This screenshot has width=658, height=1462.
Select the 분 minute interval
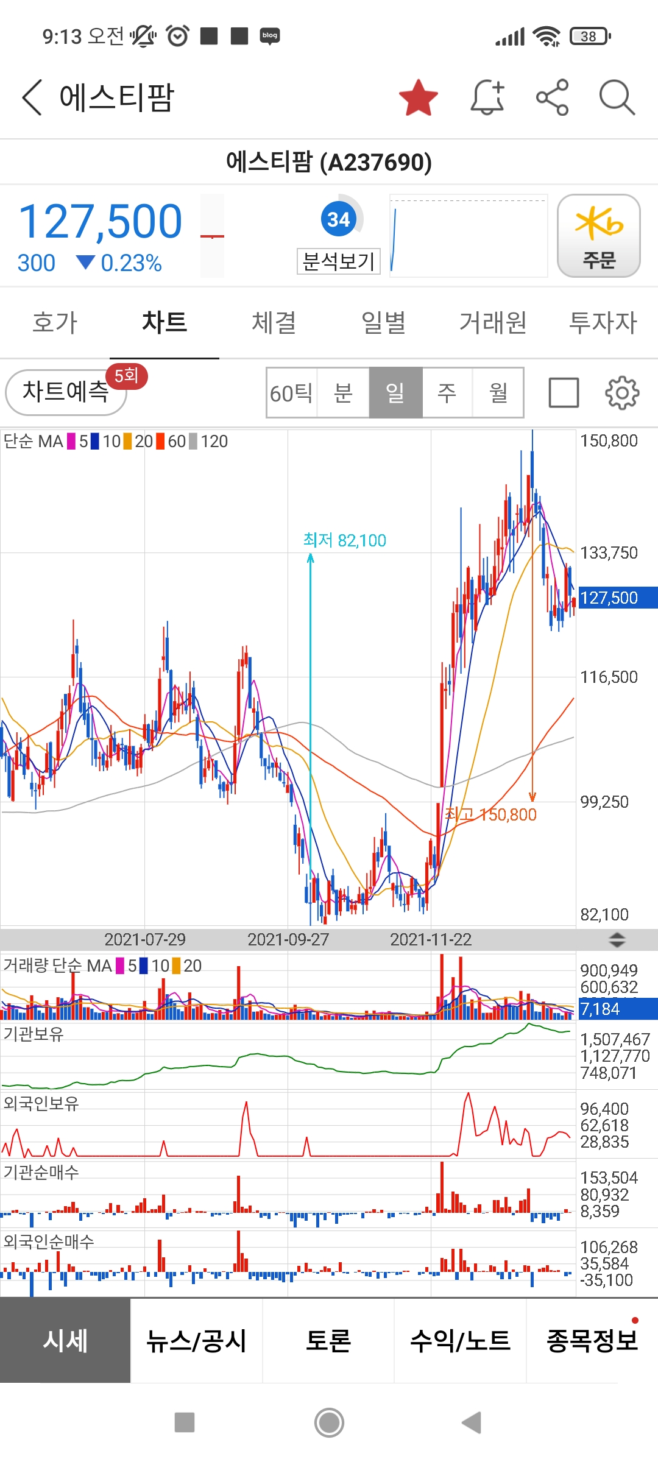coord(344,393)
